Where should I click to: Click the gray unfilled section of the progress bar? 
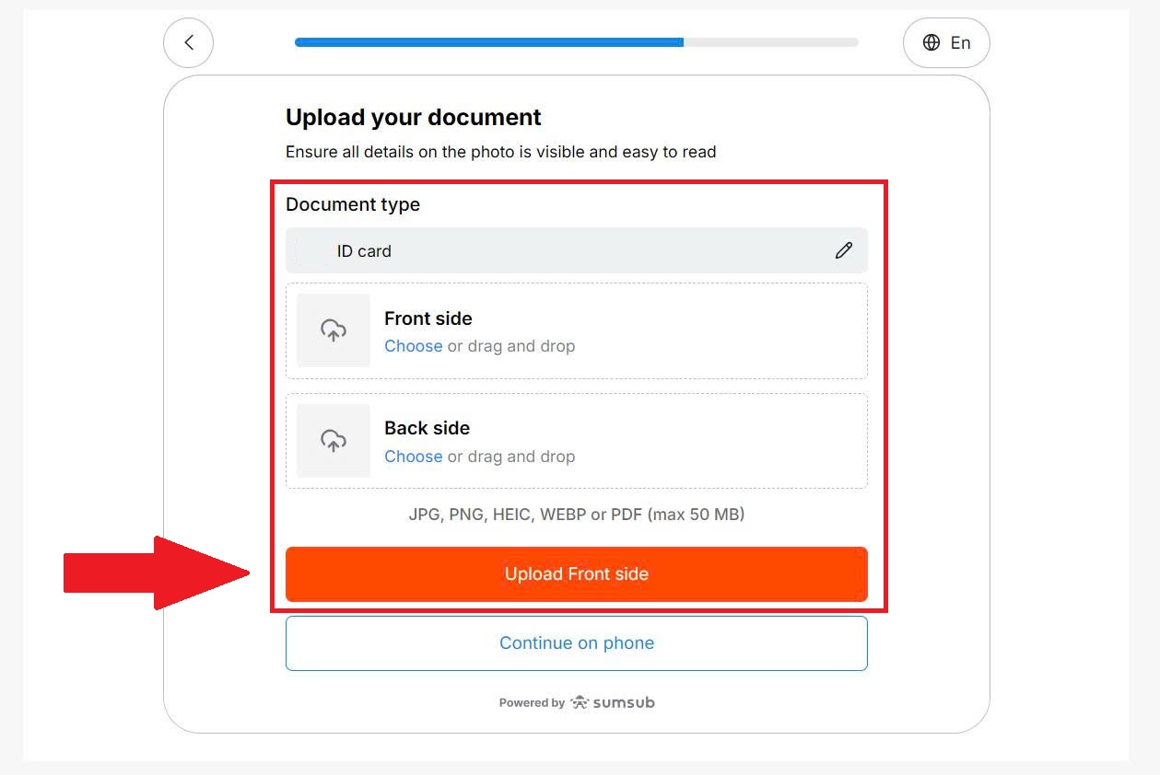point(774,42)
